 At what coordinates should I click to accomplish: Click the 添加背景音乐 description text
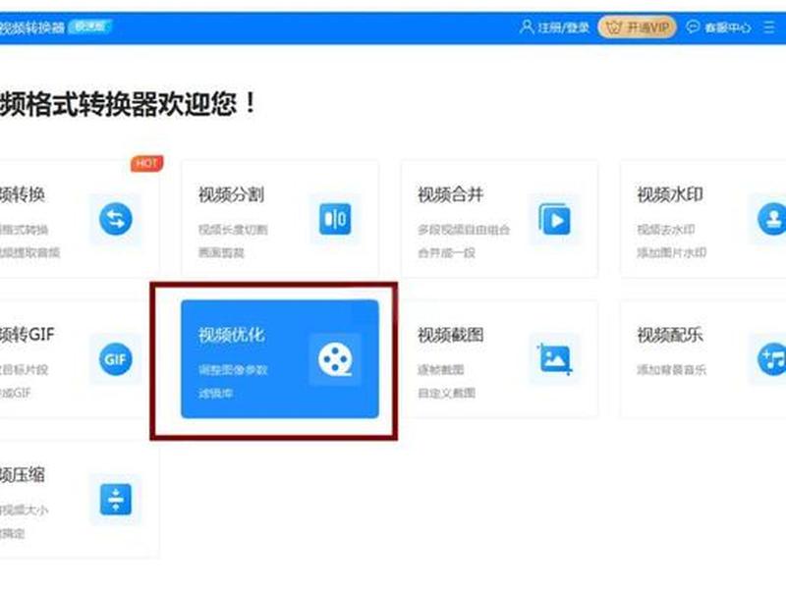coord(672,370)
